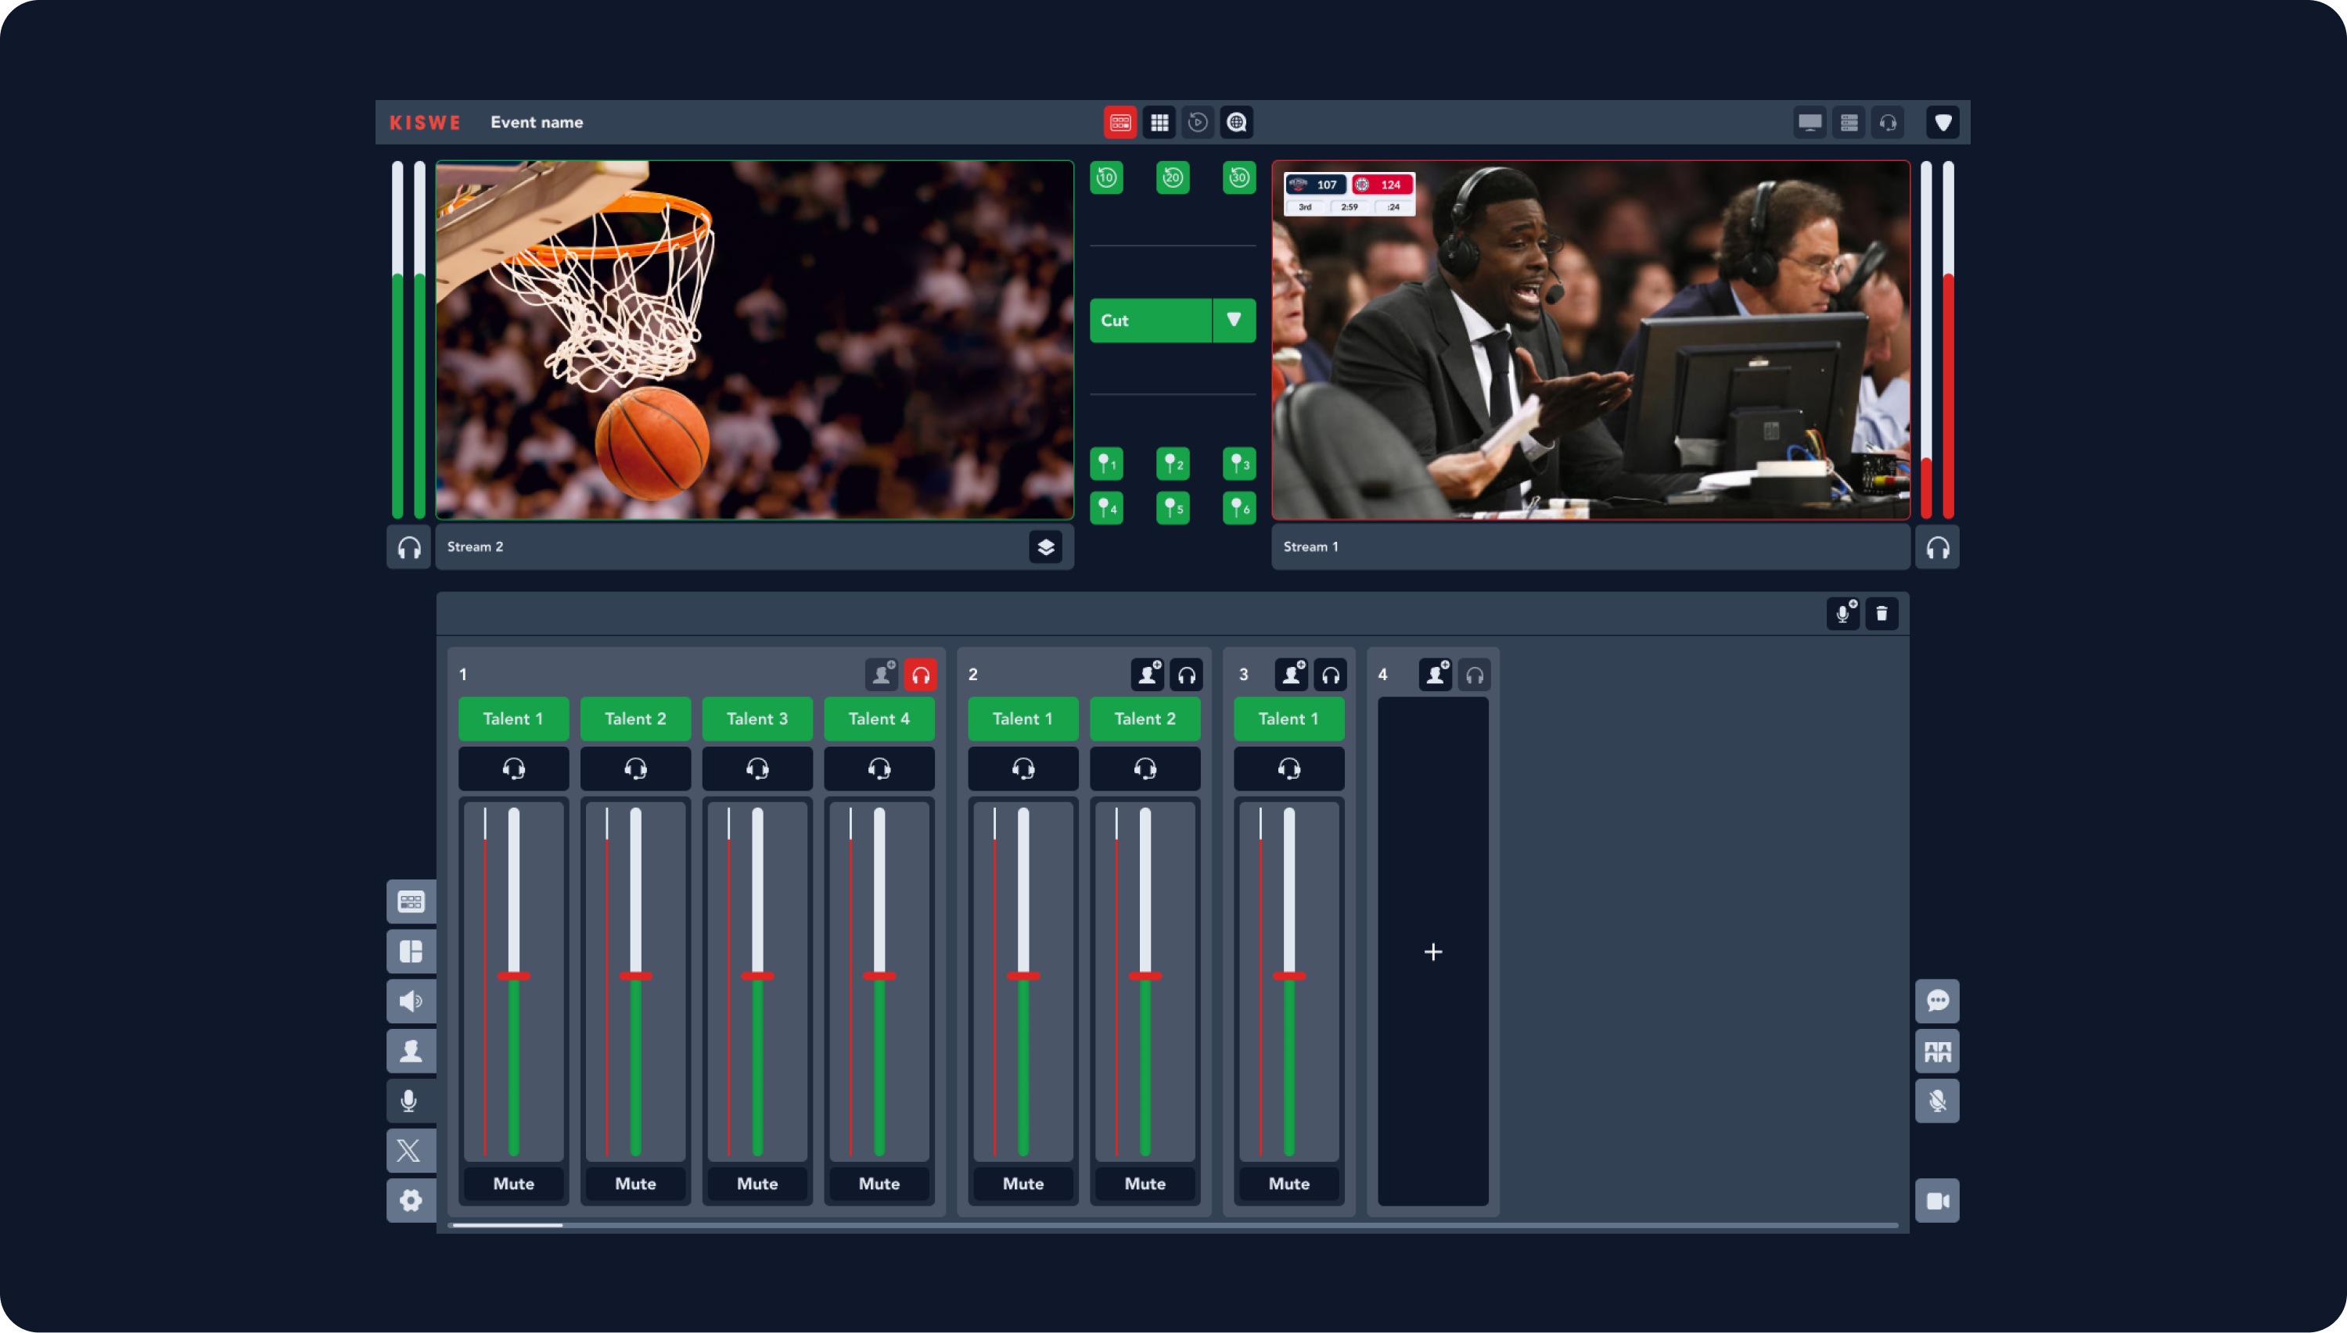Jump to marker pin 3
This screenshot has width=2347, height=1333.
coord(1239,464)
